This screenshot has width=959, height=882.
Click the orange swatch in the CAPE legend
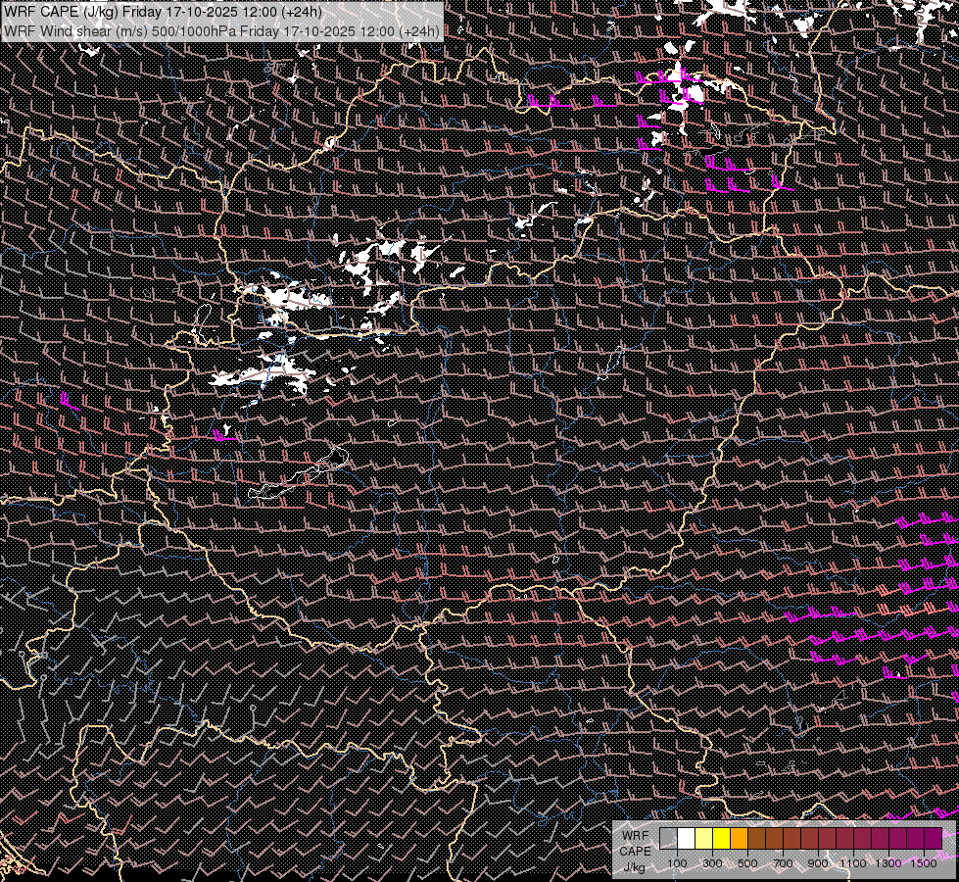(x=739, y=838)
